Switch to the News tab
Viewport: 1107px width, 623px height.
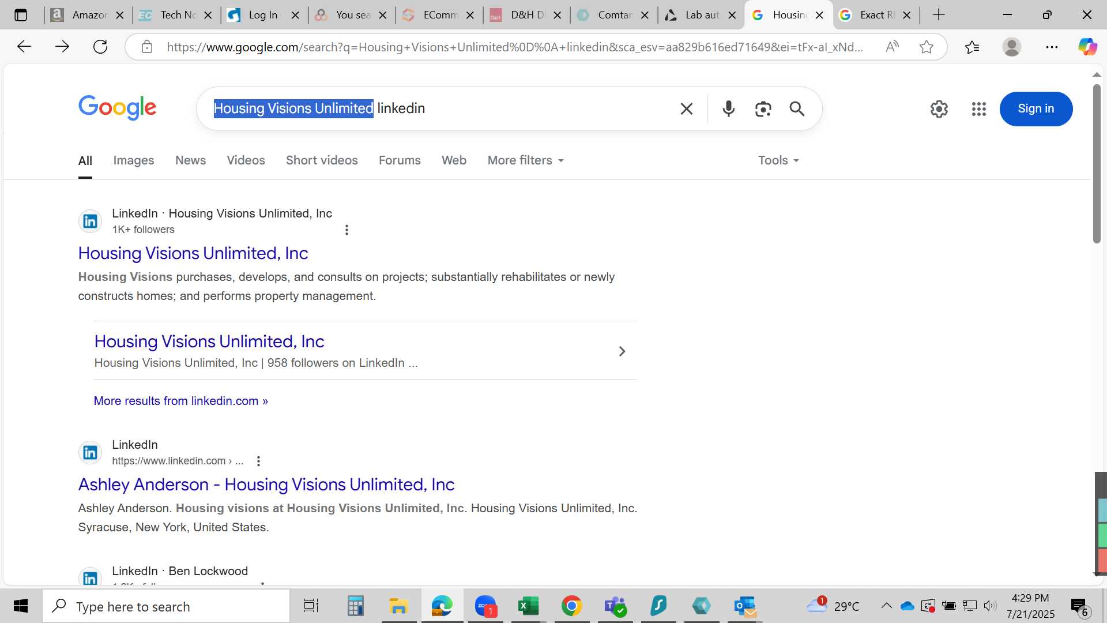tap(190, 160)
